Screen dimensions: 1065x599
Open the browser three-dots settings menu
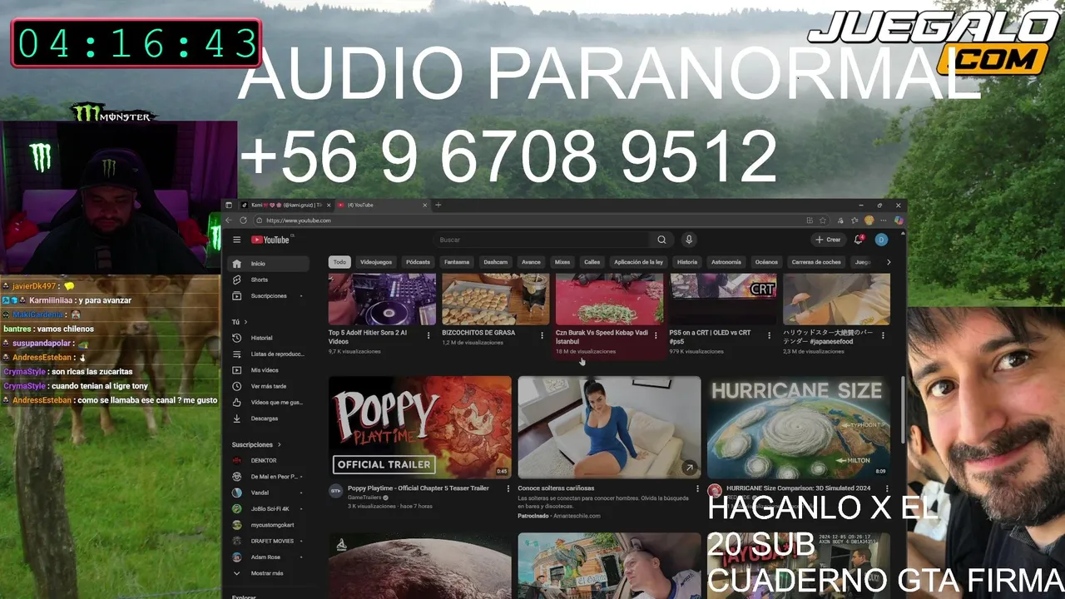pyautogui.click(x=884, y=220)
